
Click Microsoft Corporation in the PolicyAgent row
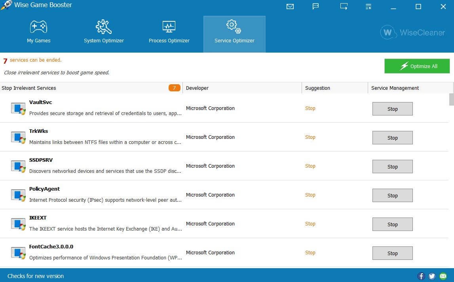click(210, 195)
